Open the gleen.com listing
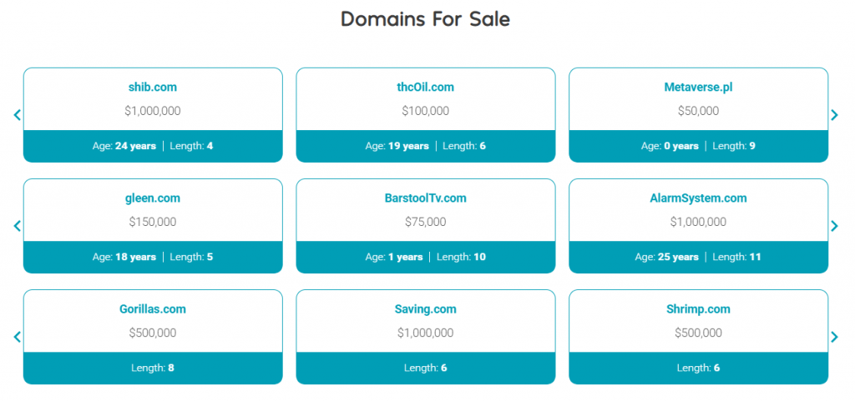Viewport: 855px width, 401px height. point(153,198)
